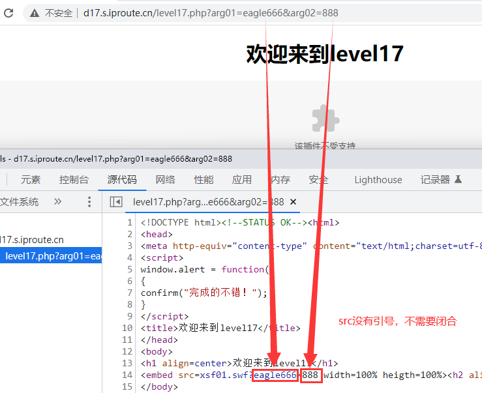Screen dimensions: 482x393
Task: Click the unsupported plugin puzzle icon
Action: (x=325, y=119)
